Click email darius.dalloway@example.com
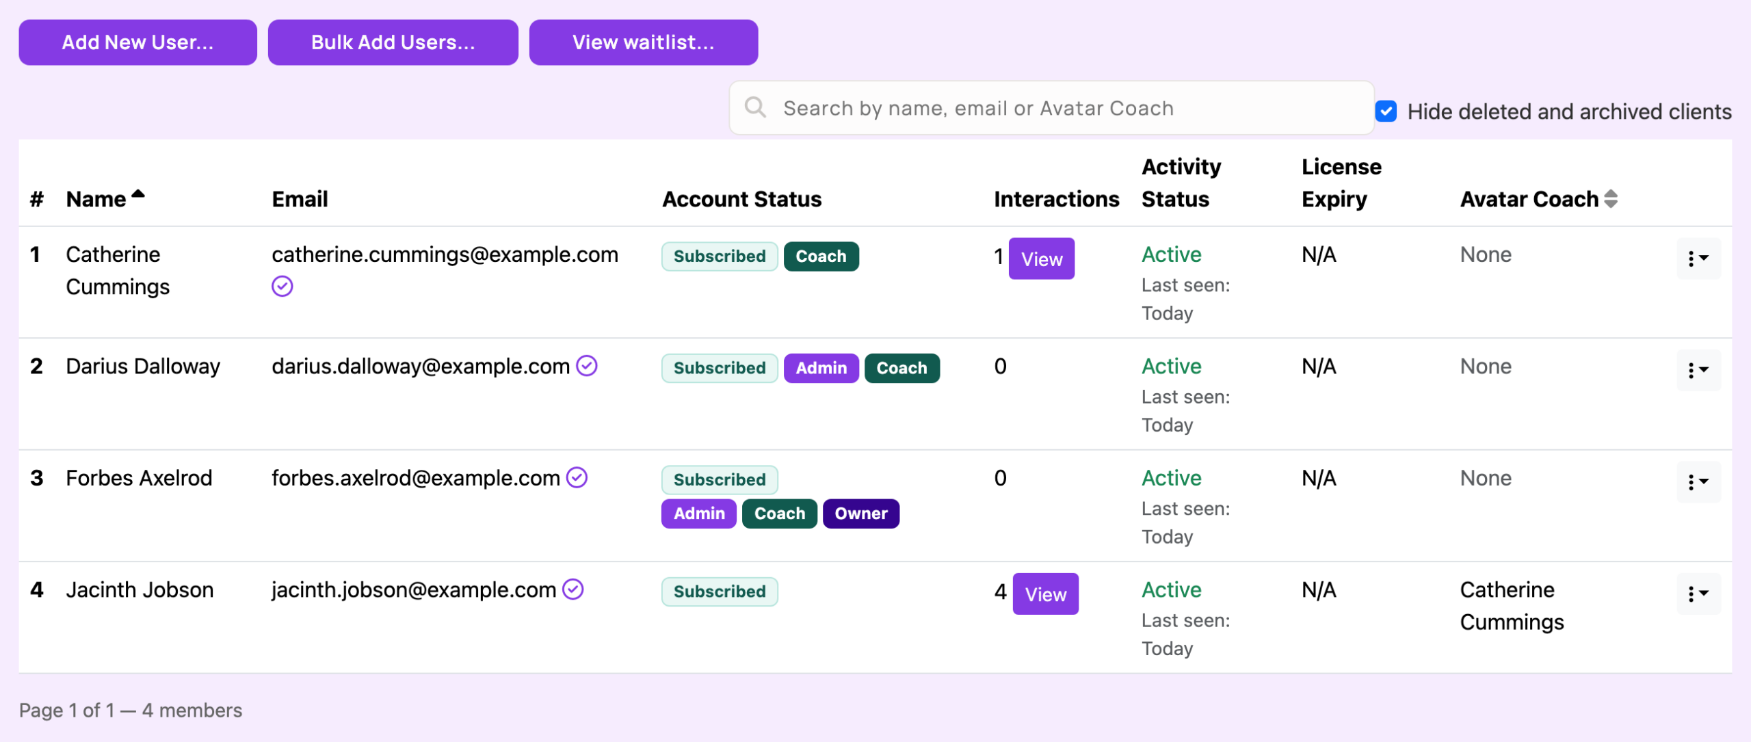Viewport: 1751px width, 742px height. click(x=421, y=366)
